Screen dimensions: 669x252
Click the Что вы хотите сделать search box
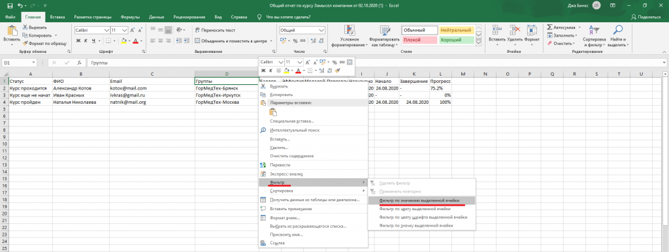[288, 17]
